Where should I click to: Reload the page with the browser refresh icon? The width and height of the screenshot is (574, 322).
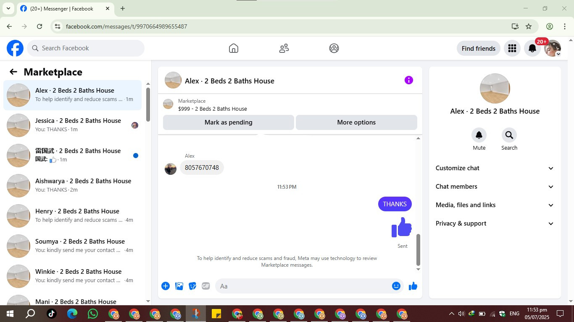(39, 26)
